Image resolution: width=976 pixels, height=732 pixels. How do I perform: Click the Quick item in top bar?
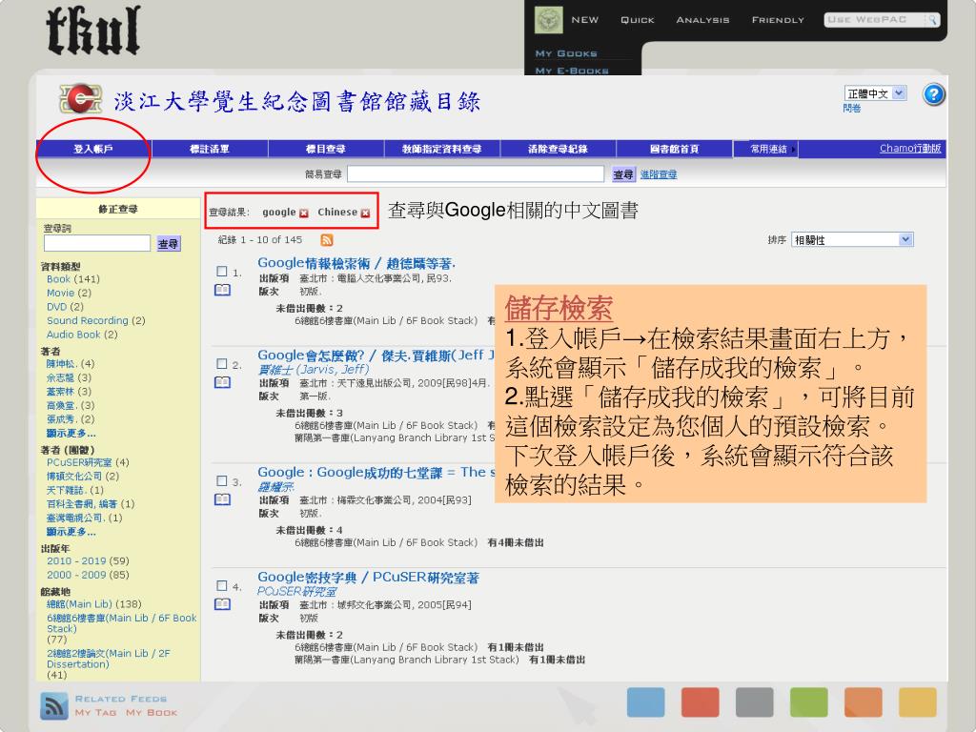(638, 20)
